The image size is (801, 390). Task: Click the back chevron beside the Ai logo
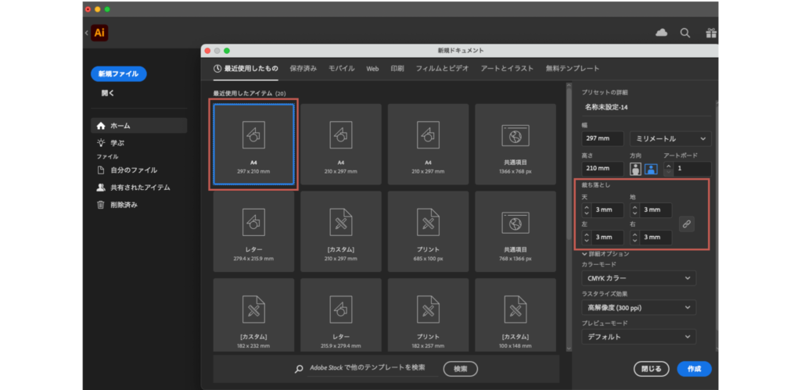pyautogui.click(x=86, y=33)
